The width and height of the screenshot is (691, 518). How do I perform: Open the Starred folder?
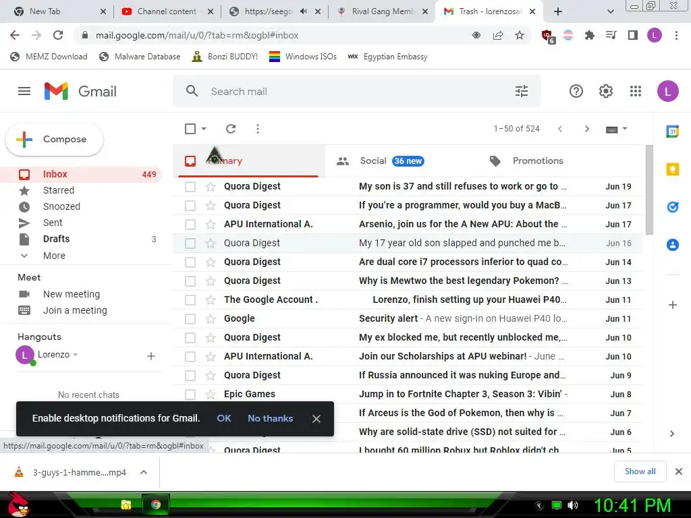pos(59,190)
